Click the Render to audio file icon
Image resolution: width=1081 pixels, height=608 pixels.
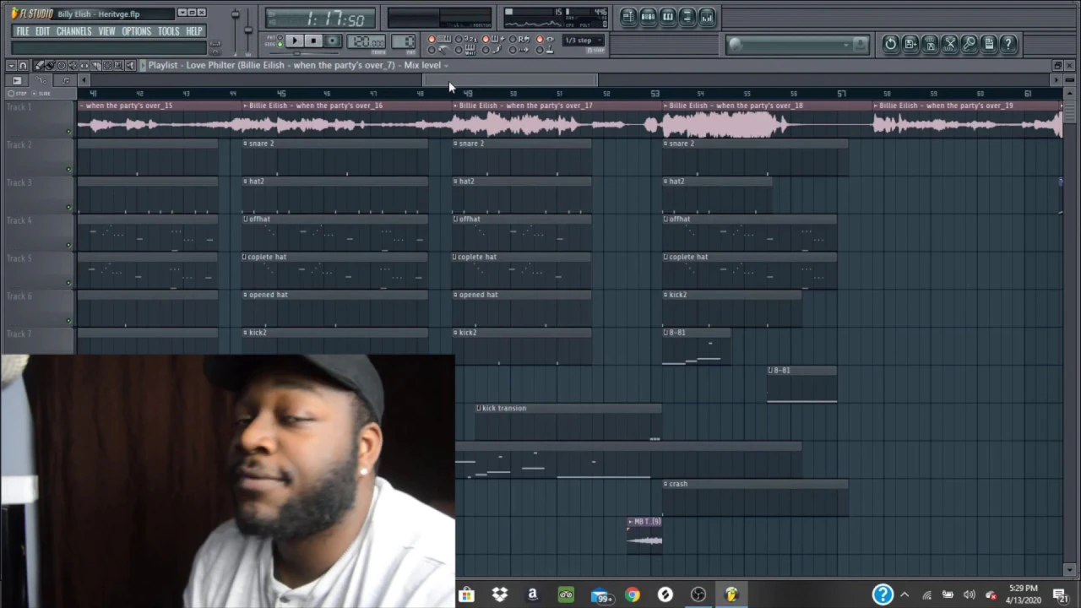pyautogui.click(x=930, y=44)
